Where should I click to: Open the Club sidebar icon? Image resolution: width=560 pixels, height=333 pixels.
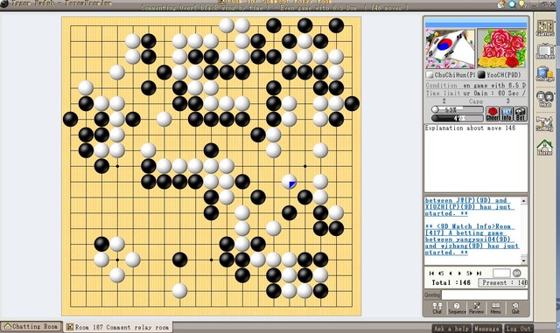pos(545,99)
